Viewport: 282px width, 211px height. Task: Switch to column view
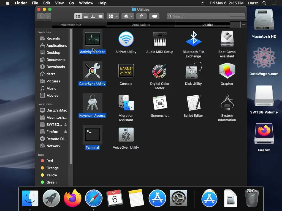[x=93, y=16]
